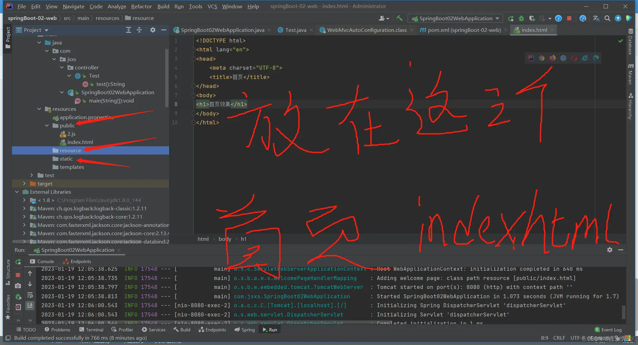Open Search Everywhere with the magnifier icon
Viewport: 638px width, 345px height.
click(x=607, y=18)
